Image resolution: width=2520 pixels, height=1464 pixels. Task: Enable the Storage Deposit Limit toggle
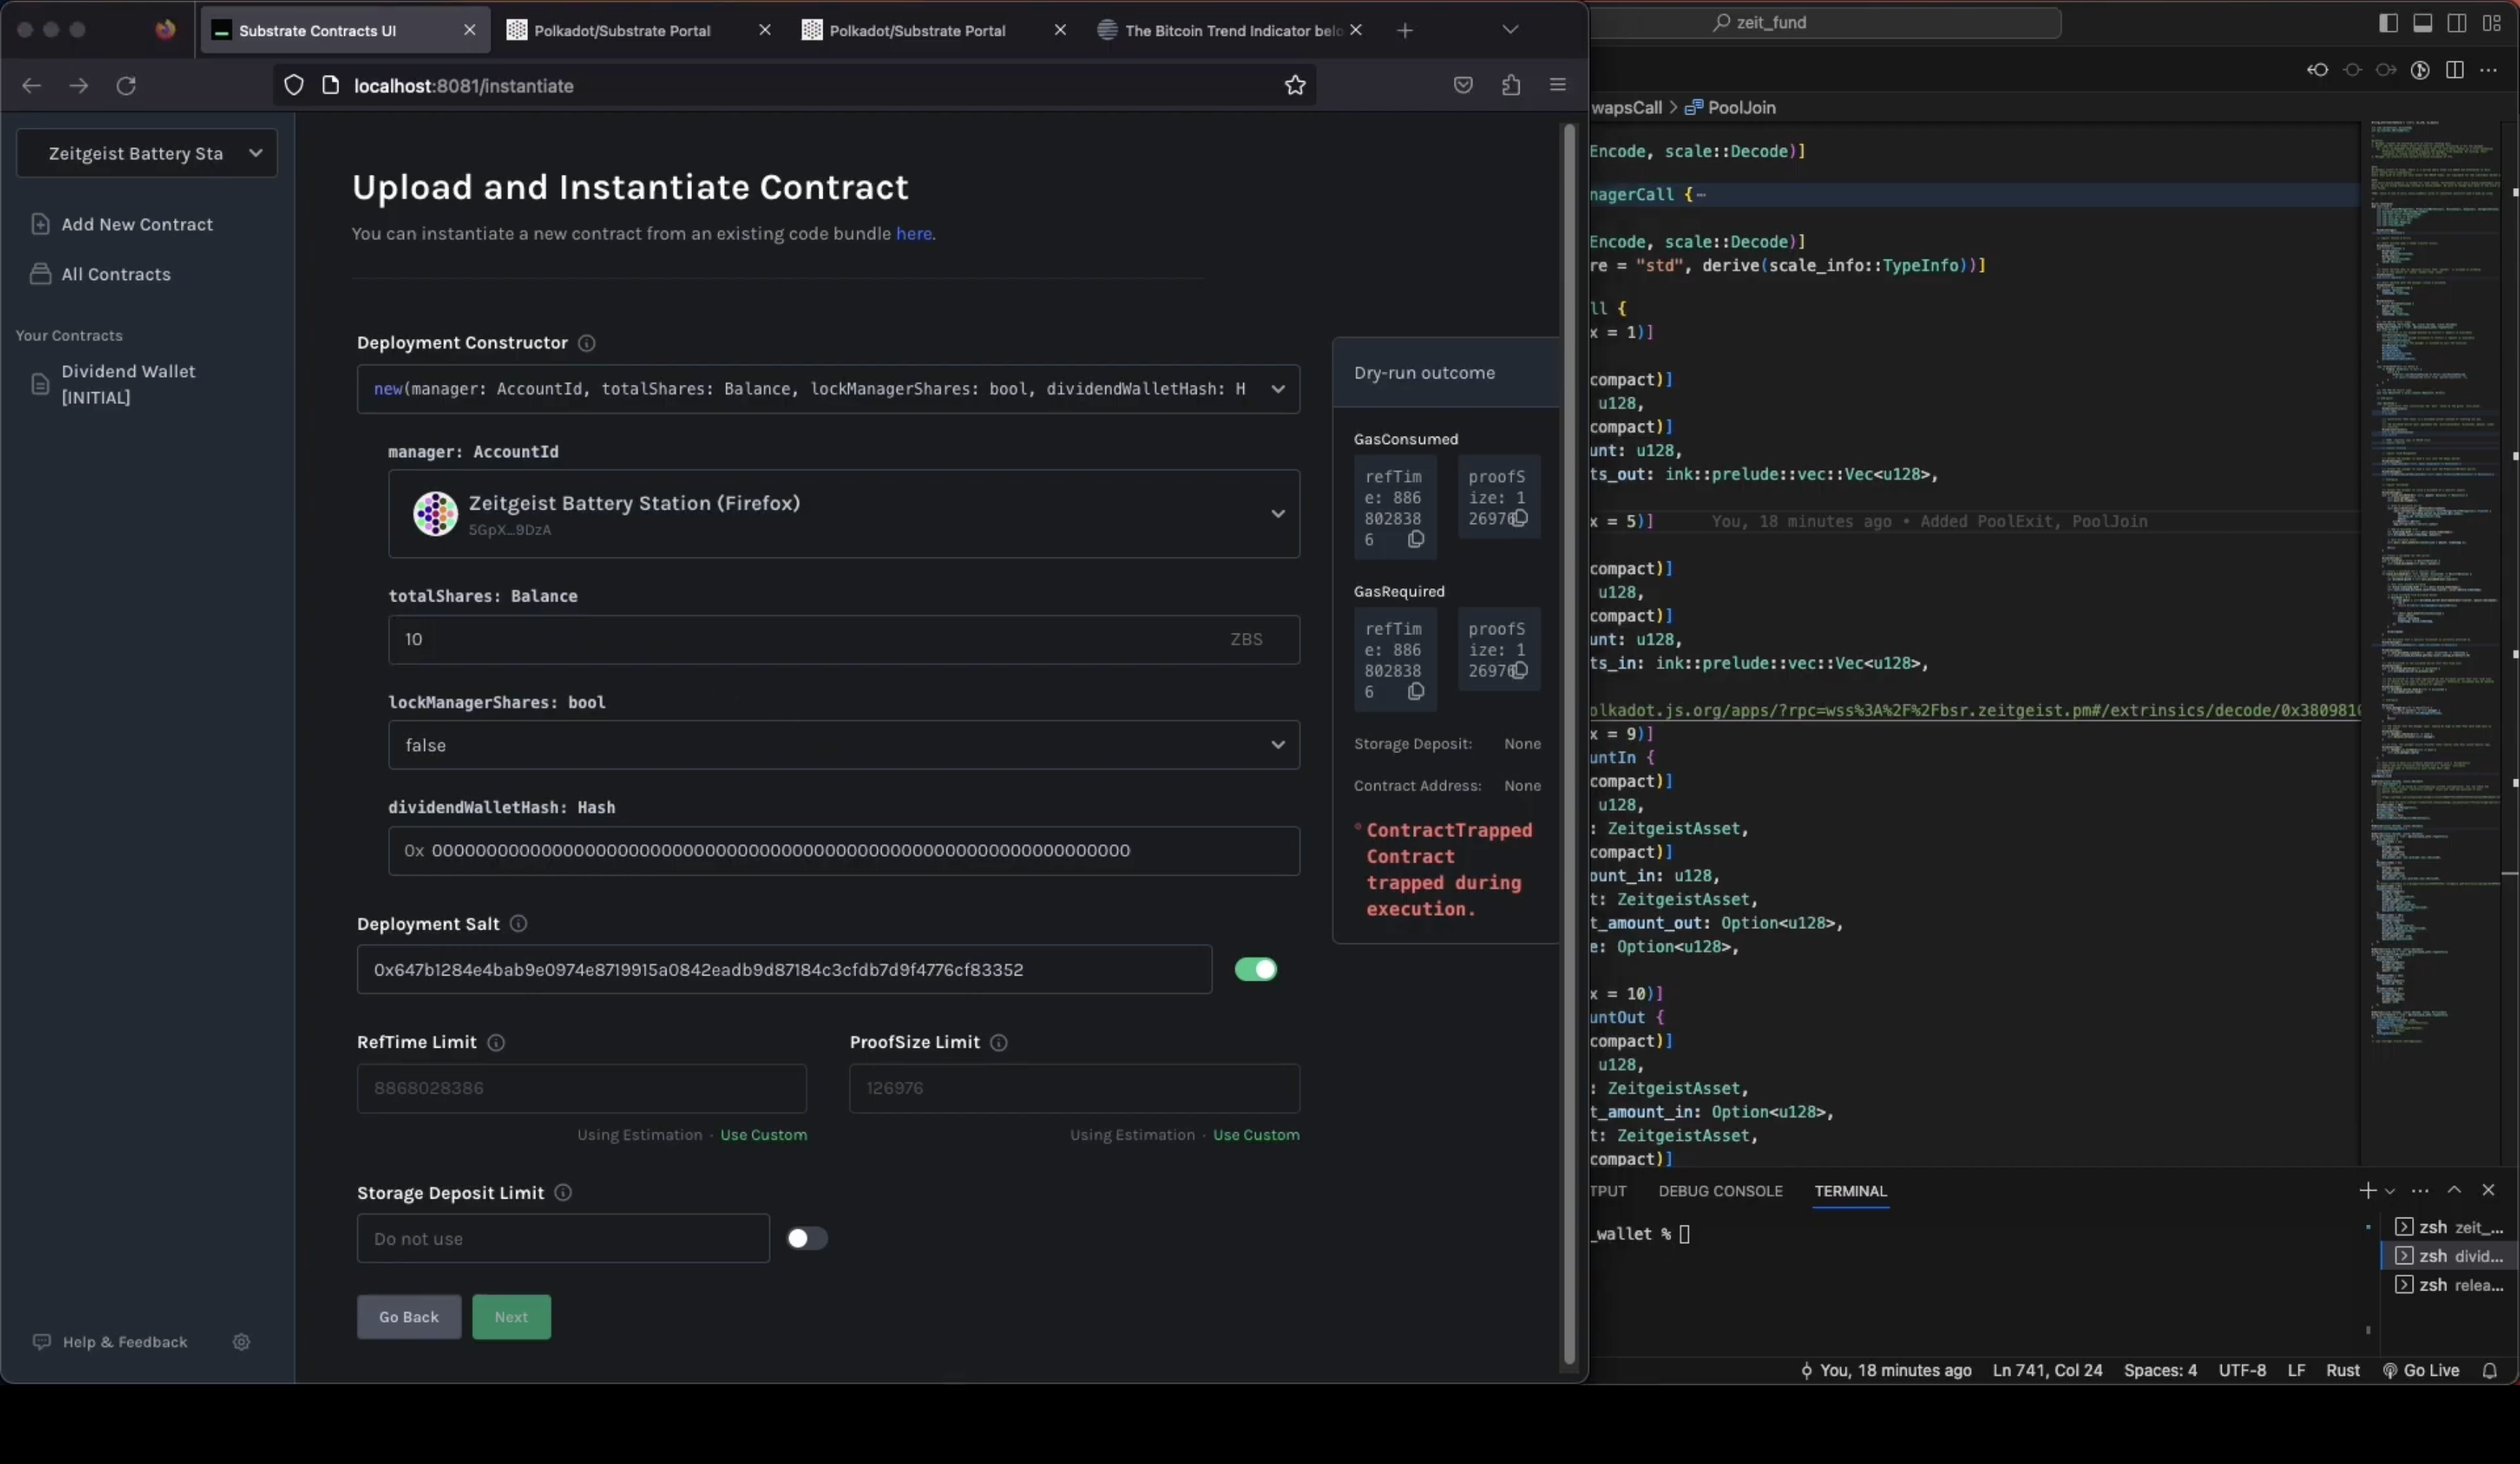click(x=806, y=1238)
